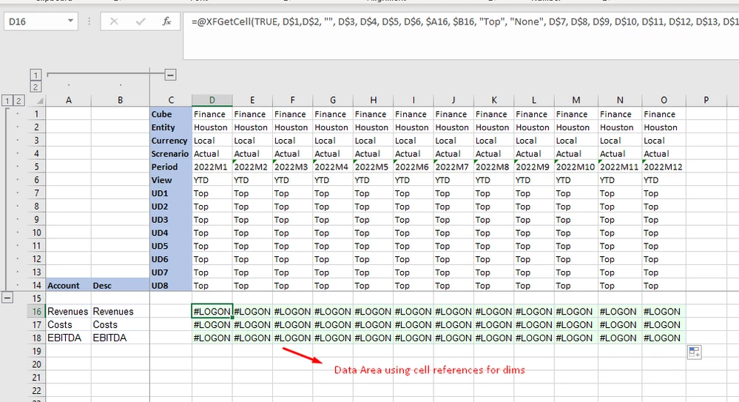
Task: Select the View label cell
Action: click(x=171, y=180)
